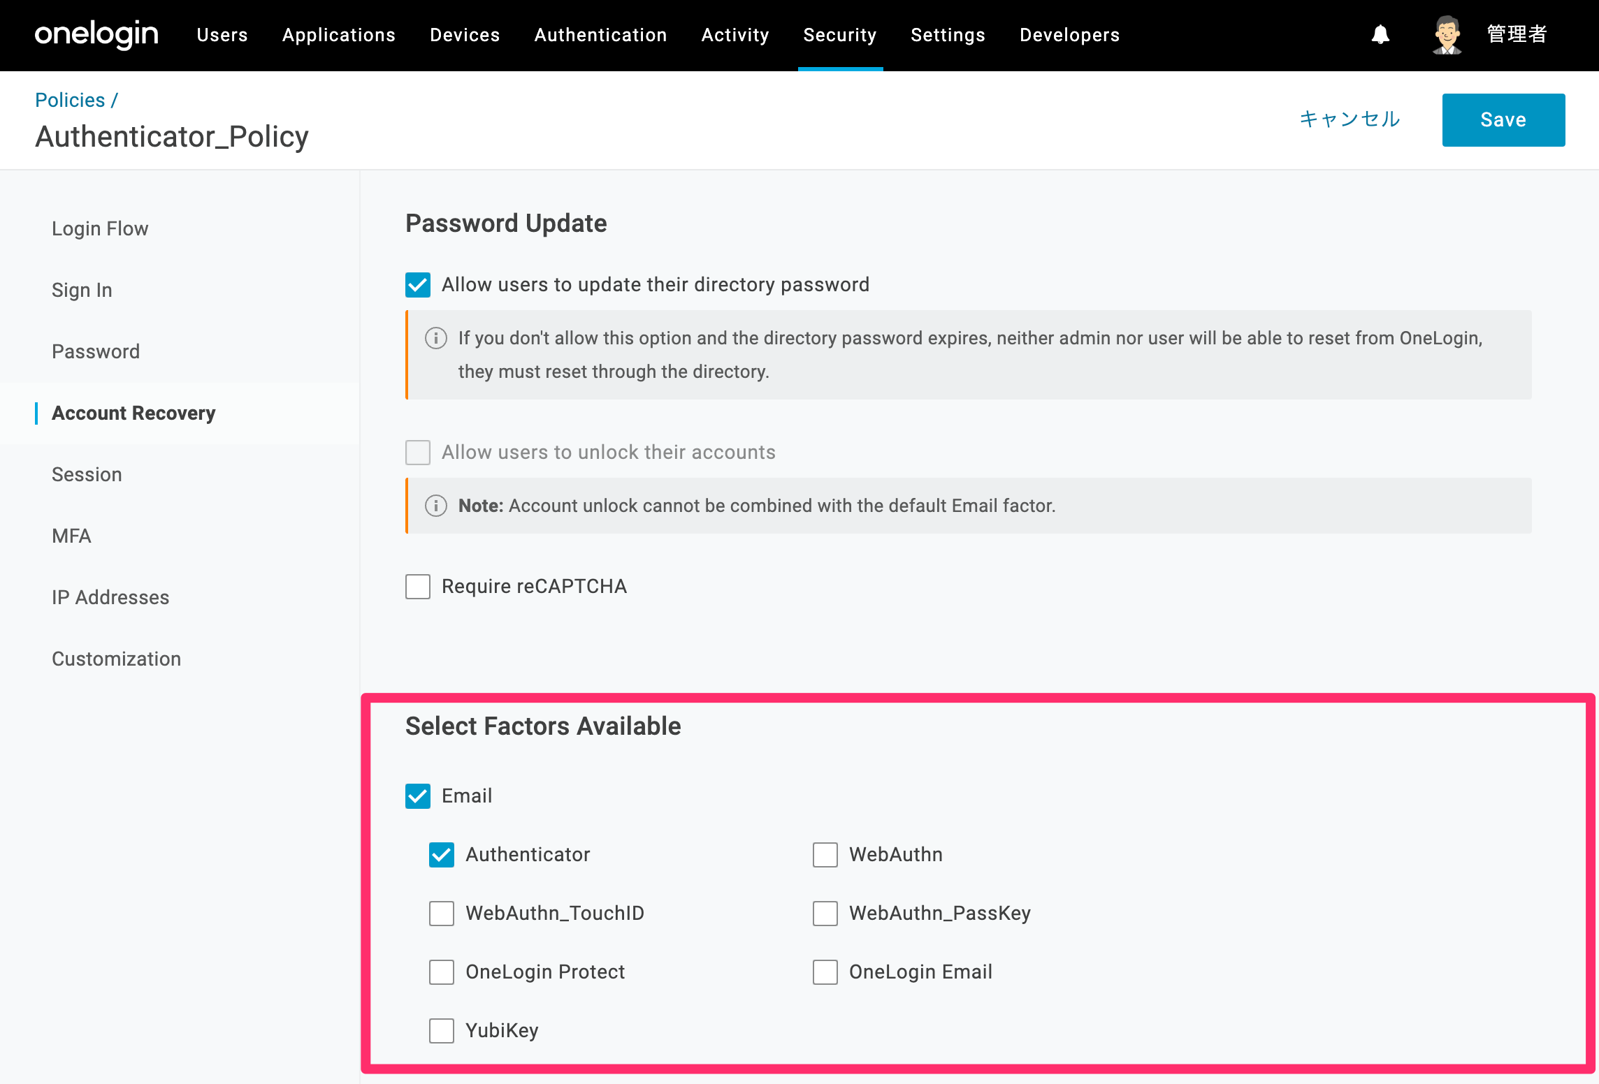
Task: Go to the OneLogin logo home
Action: 96,35
